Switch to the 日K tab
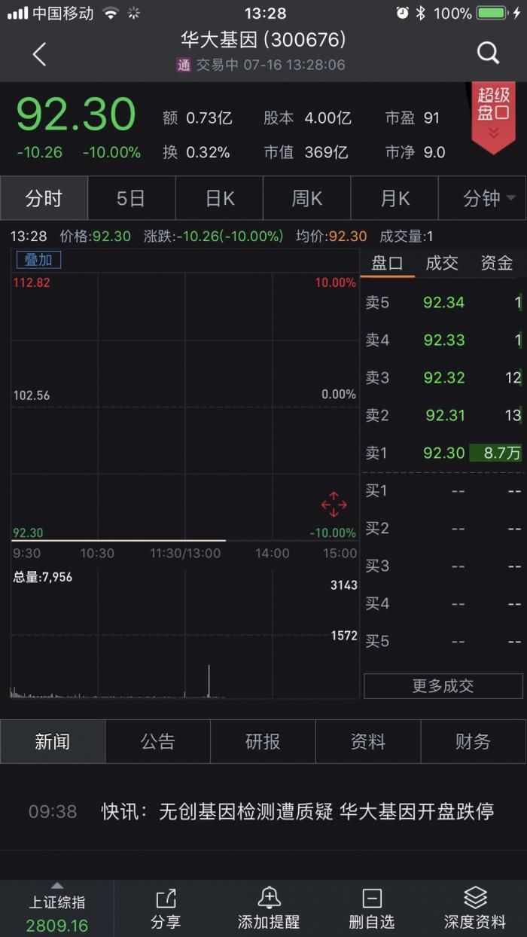The width and height of the screenshot is (527, 937). tap(219, 198)
